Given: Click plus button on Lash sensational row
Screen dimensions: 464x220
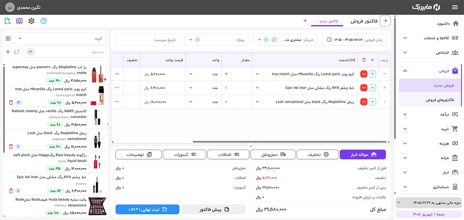Looking at the screenshot, I should [372, 102].
